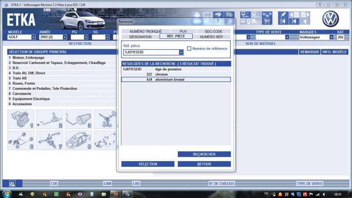
Task: Click the previous page arrow icon
Action: (x=294, y=15)
